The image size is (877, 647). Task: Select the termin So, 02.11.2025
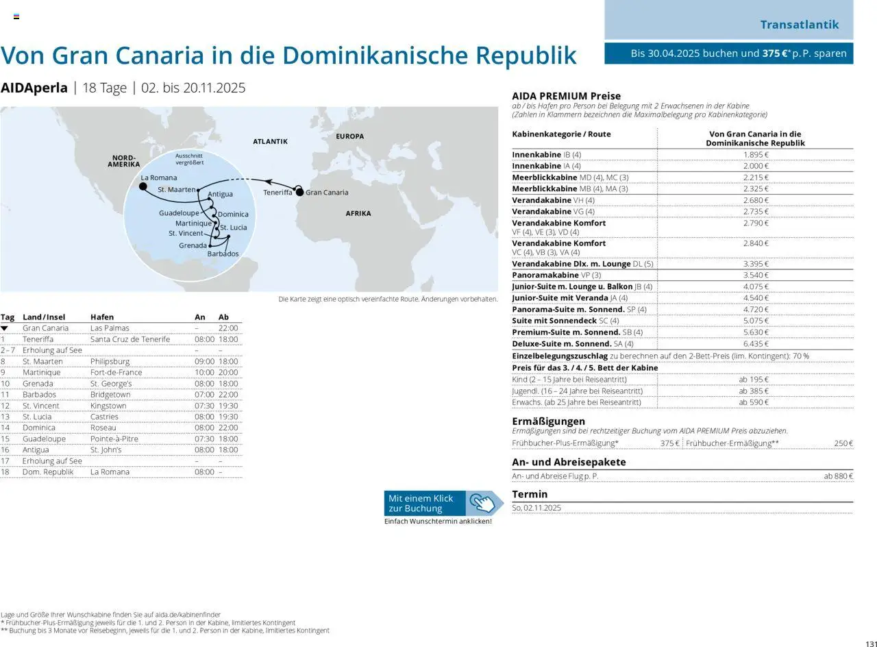pos(538,507)
